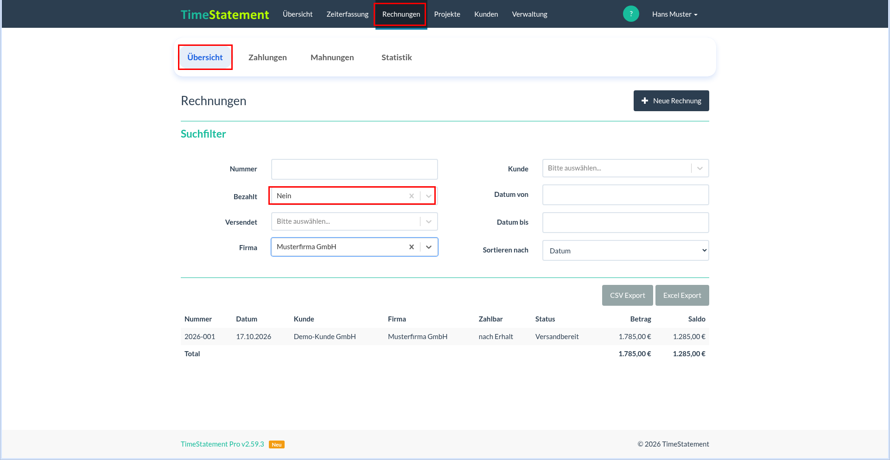
Task: Expand the Bezahlt dropdown arrow
Action: [429, 196]
